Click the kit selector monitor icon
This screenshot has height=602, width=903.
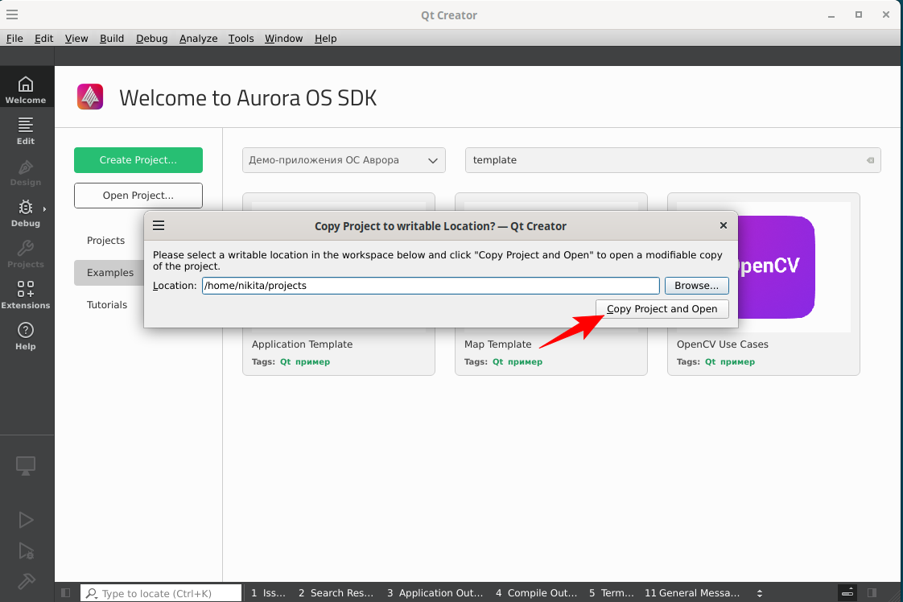(x=25, y=465)
